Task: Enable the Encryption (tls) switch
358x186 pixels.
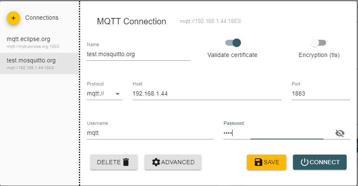Action: pyautogui.click(x=318, y=43)
